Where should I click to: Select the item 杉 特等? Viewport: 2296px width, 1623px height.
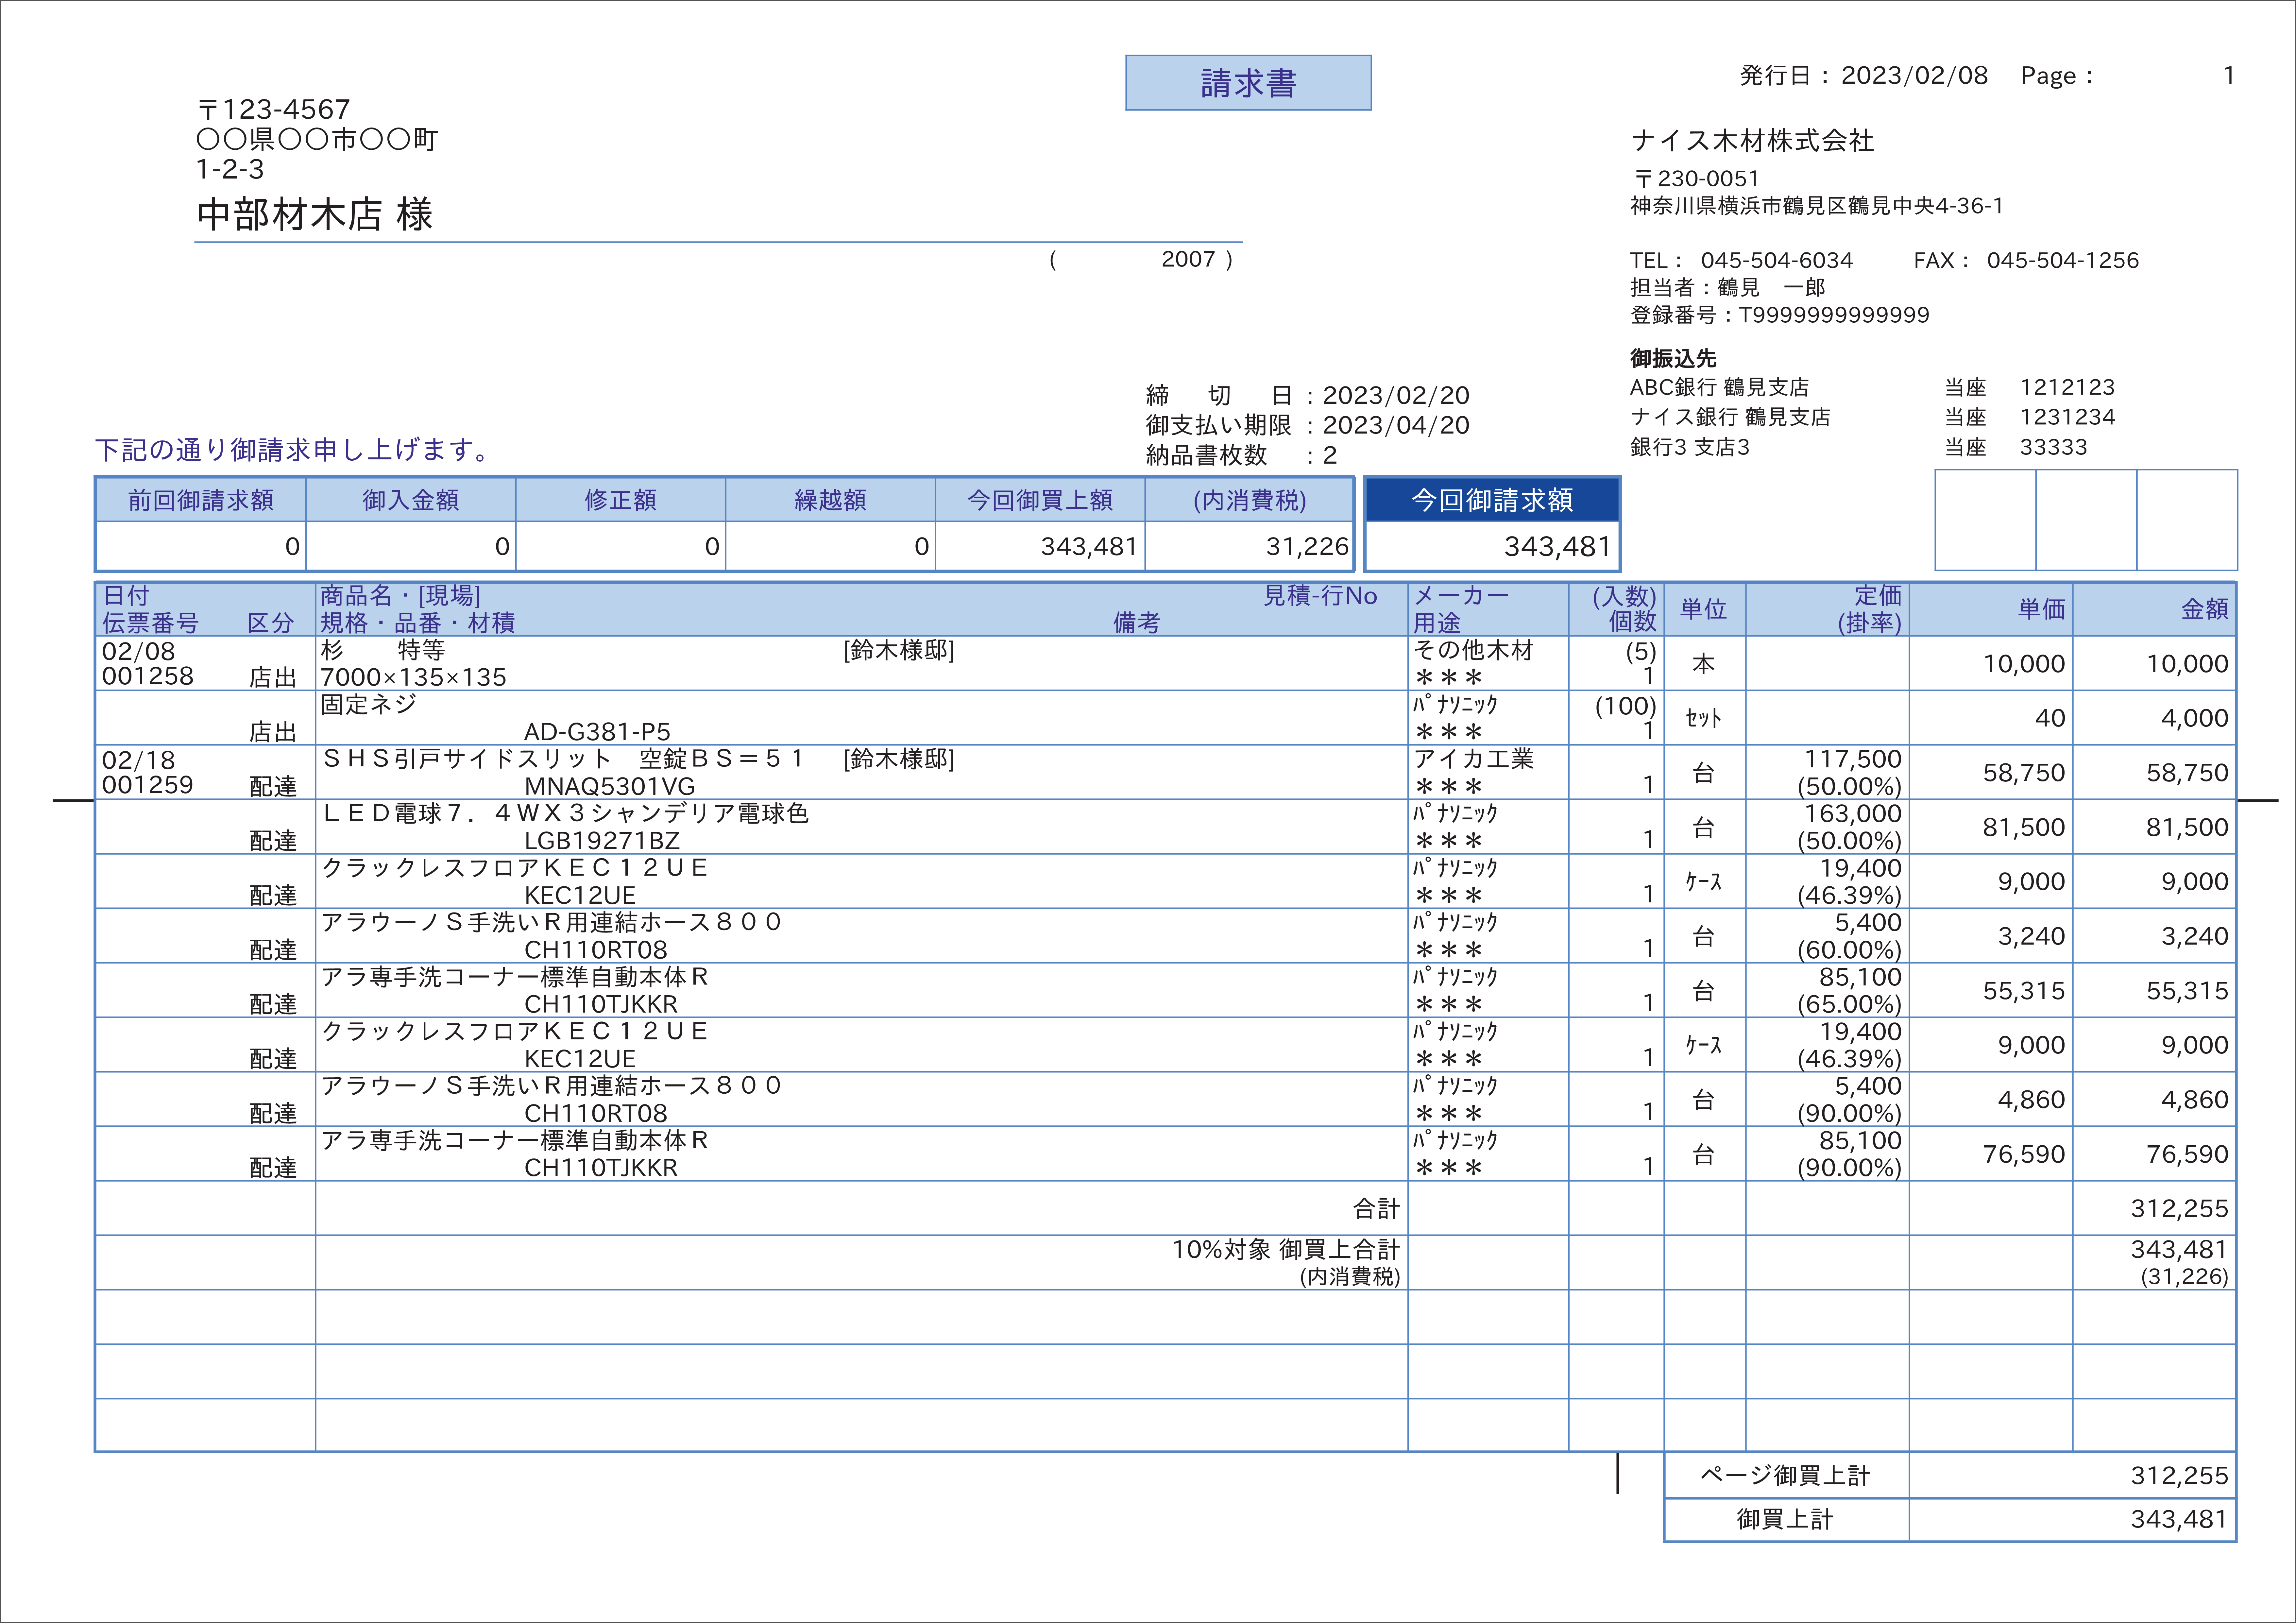383,650
